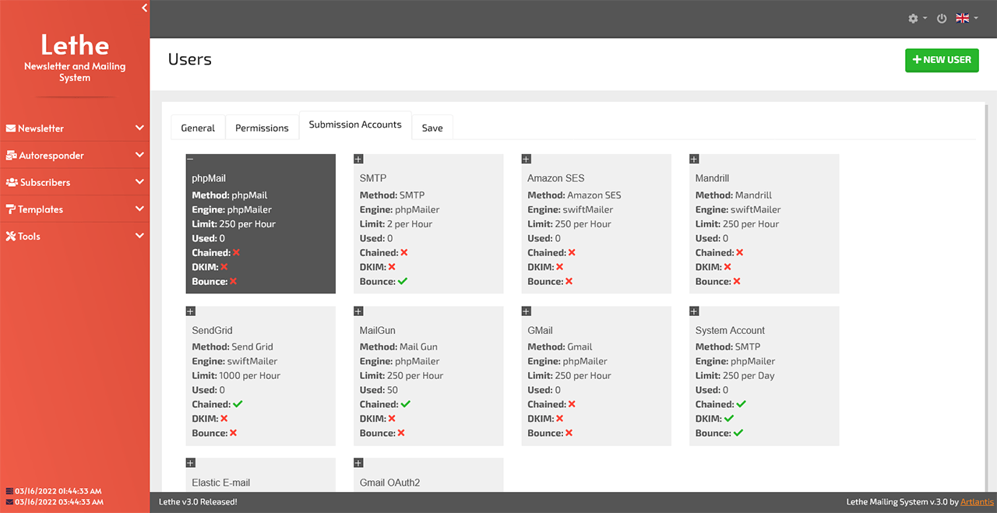Open the language flag selector
The height and width of the screenshot is (513, 997).
point(966,19)
